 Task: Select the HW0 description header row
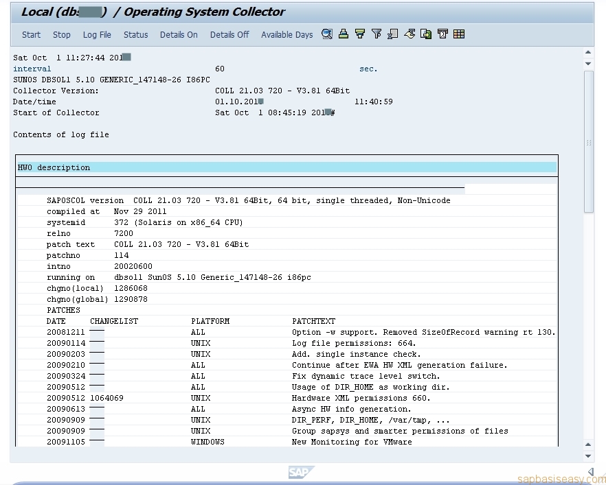tap(287, 167)
